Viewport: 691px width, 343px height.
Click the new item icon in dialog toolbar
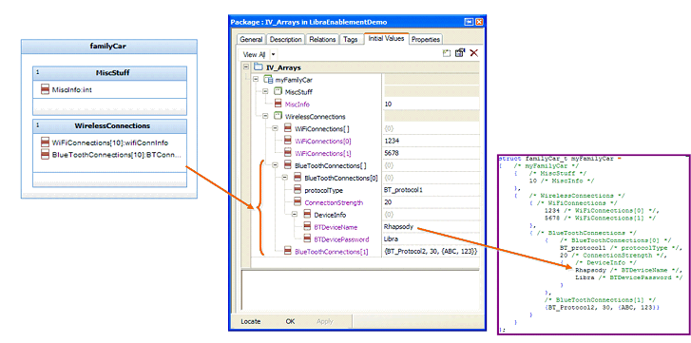pos(447,53)
